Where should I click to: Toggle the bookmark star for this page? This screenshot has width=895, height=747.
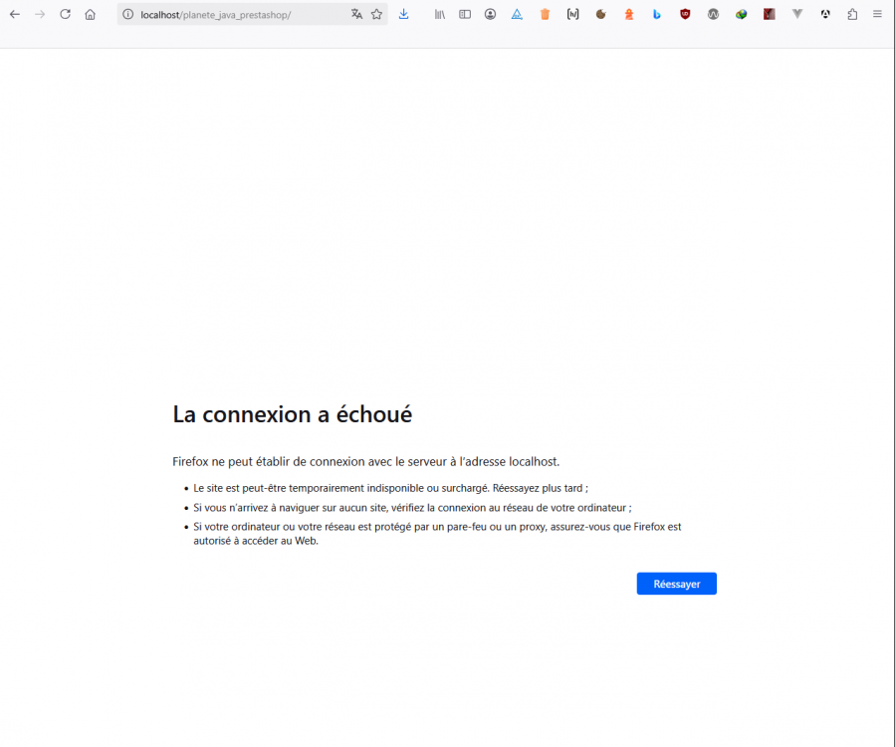[375, 14]
